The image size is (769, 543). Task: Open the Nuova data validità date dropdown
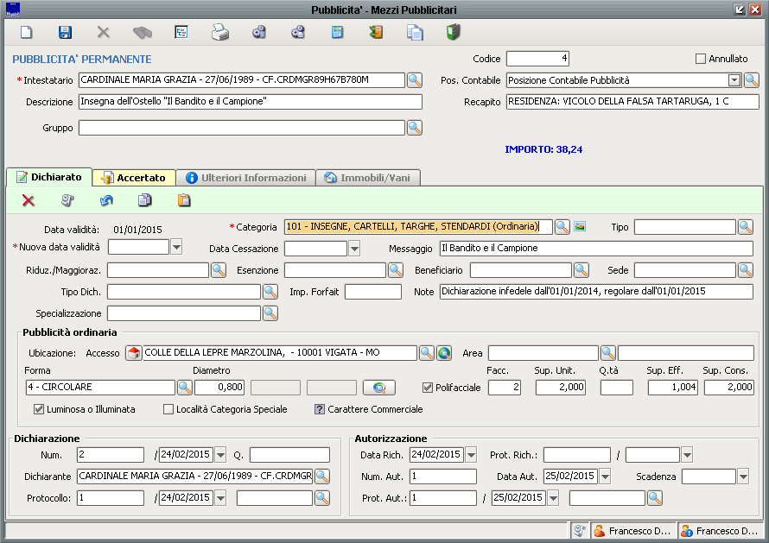click(176, 248)
